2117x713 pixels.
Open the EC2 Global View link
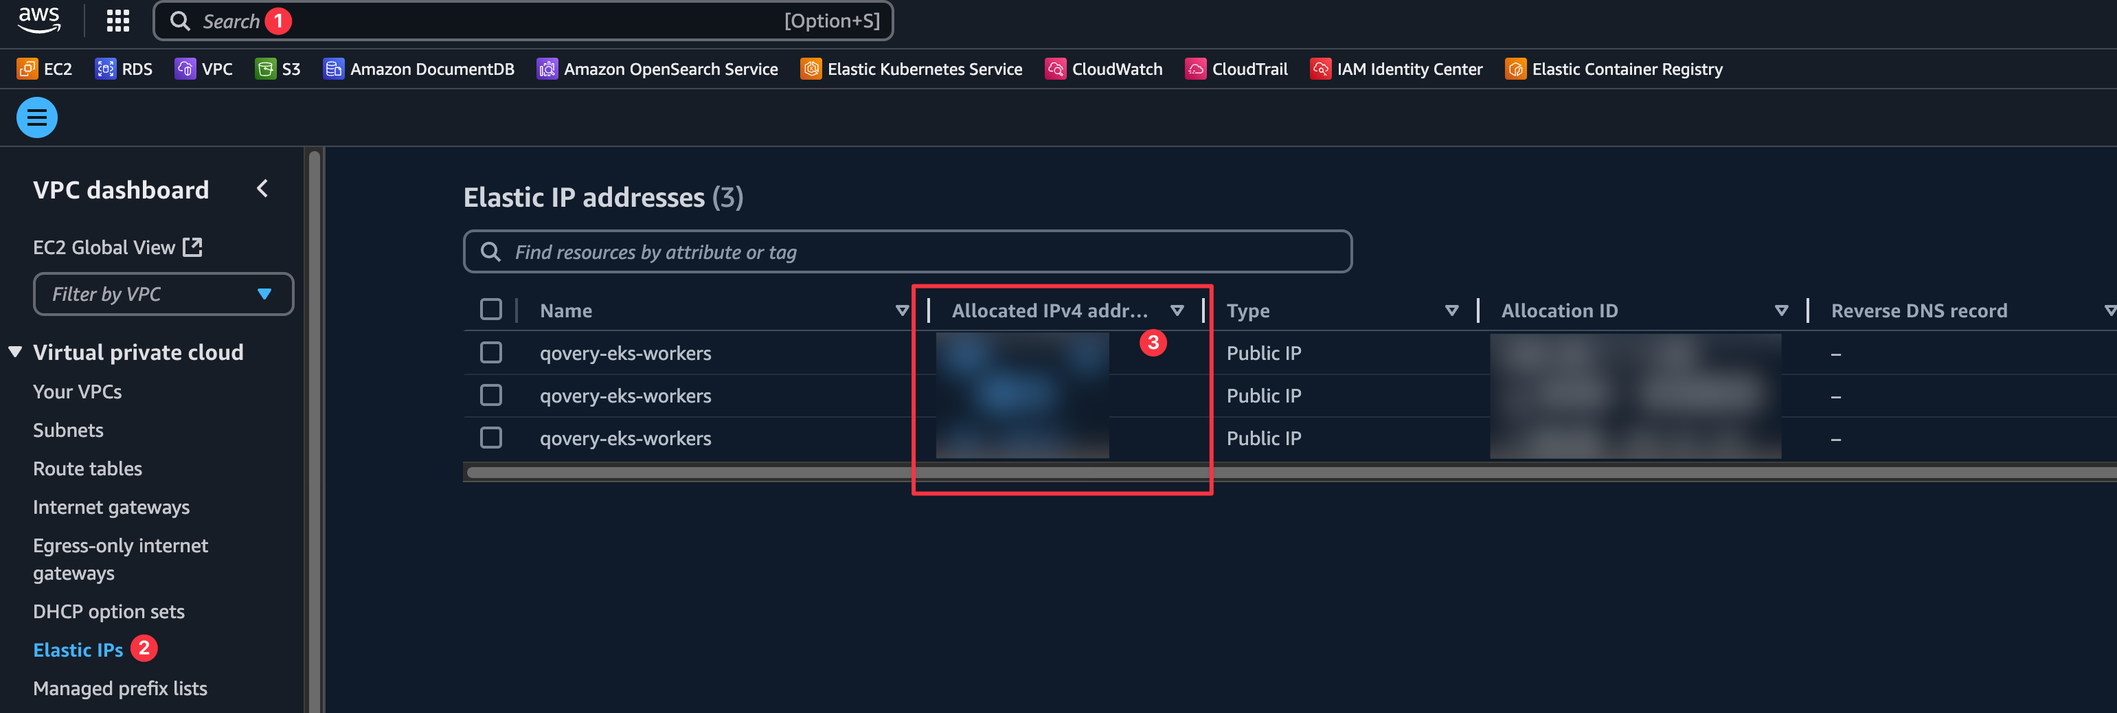point(104,247)
